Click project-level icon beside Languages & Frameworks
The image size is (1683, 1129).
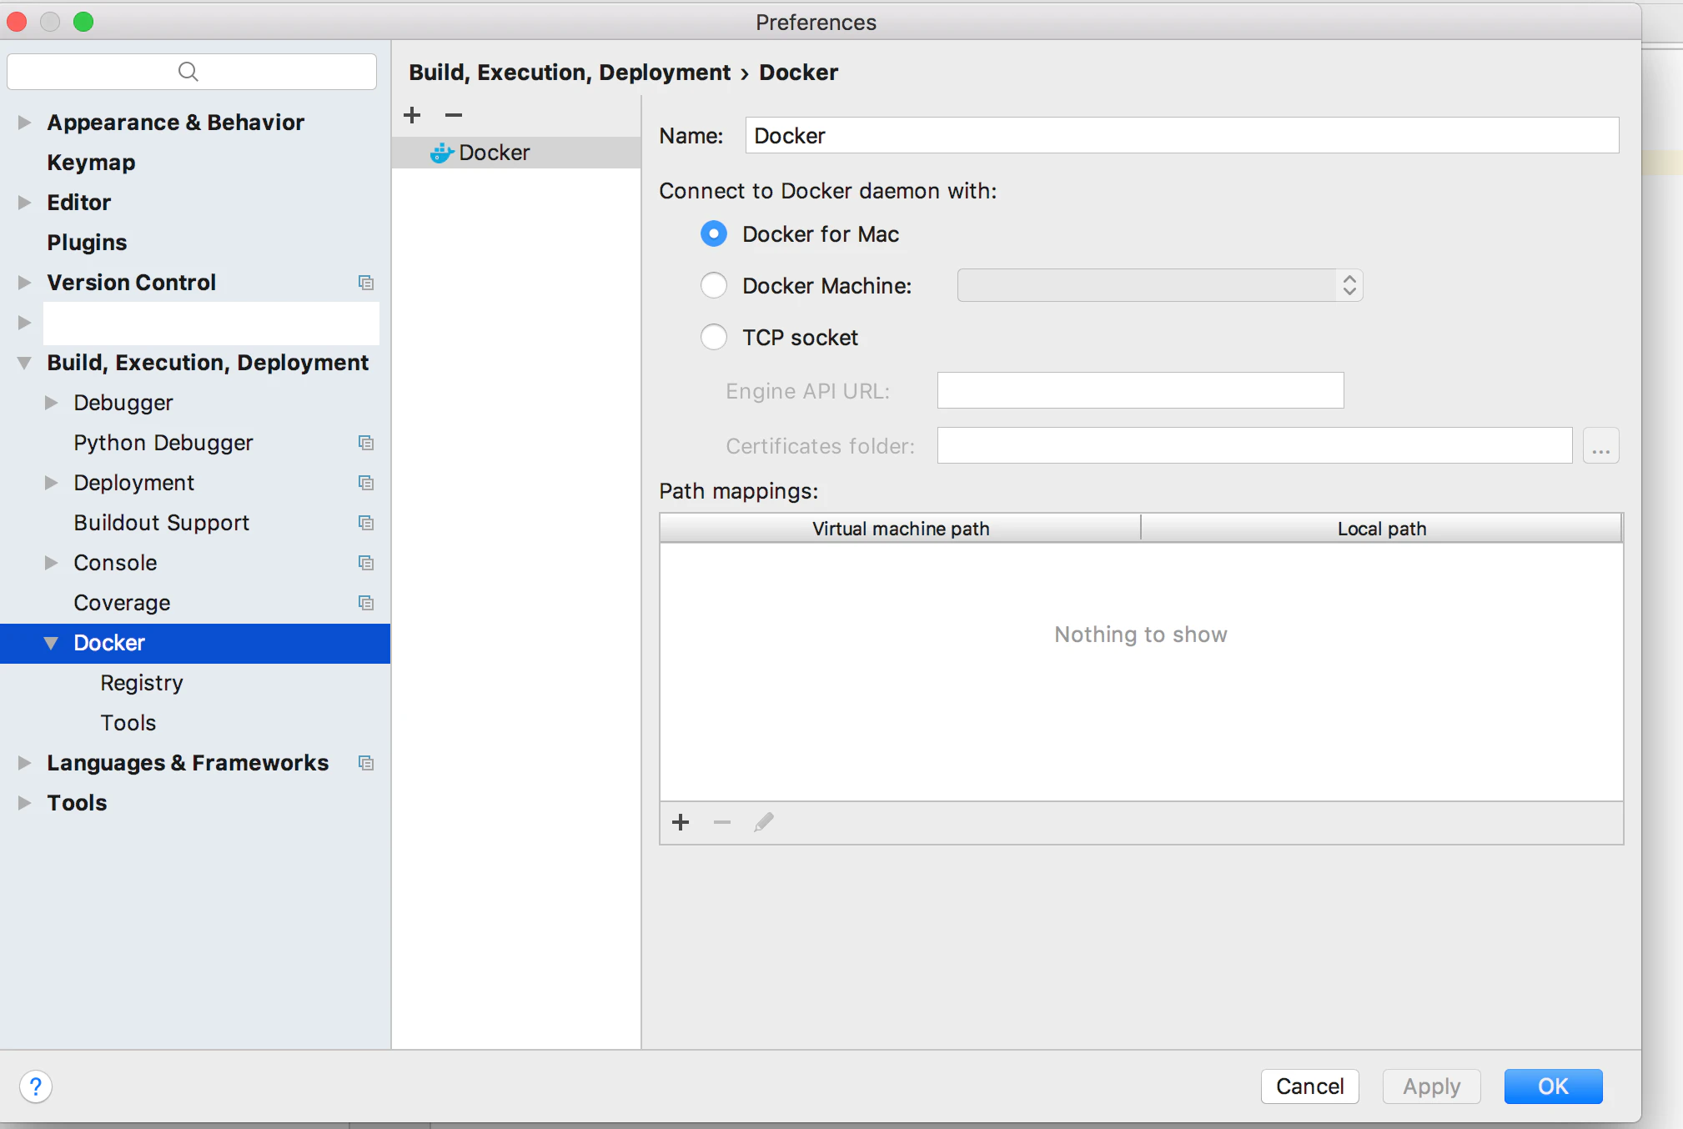click(365, 763)
